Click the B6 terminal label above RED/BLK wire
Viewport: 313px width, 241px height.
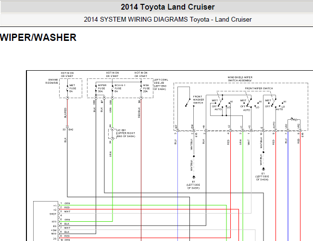point(139,101)
